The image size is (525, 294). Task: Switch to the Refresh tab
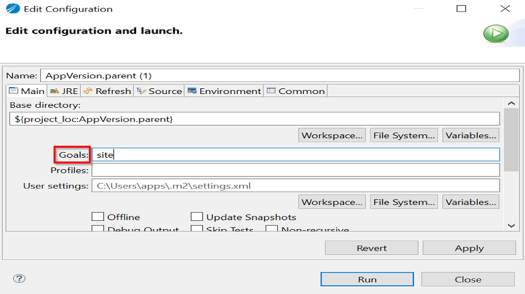click(x=107, y=91)
